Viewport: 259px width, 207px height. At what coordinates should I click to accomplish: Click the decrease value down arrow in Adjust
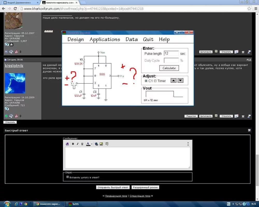pos(180,81)
